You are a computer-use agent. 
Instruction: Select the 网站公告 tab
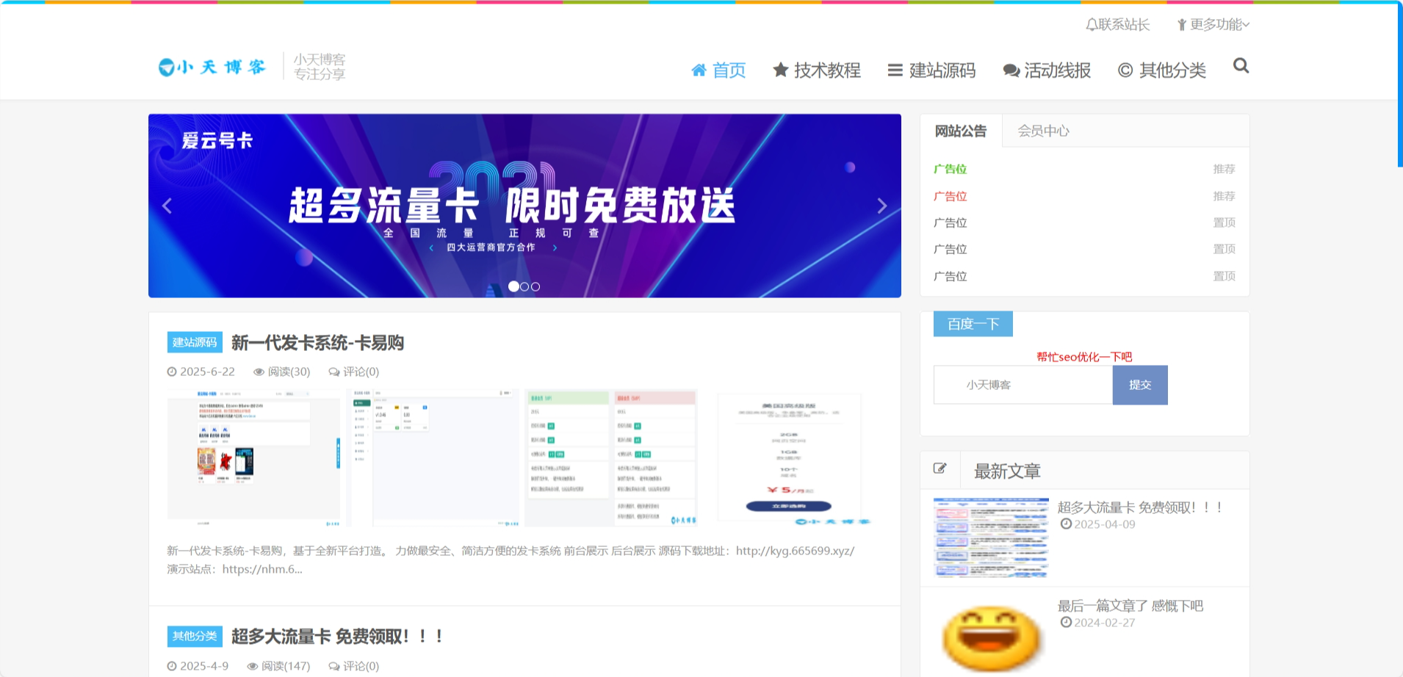961,131
